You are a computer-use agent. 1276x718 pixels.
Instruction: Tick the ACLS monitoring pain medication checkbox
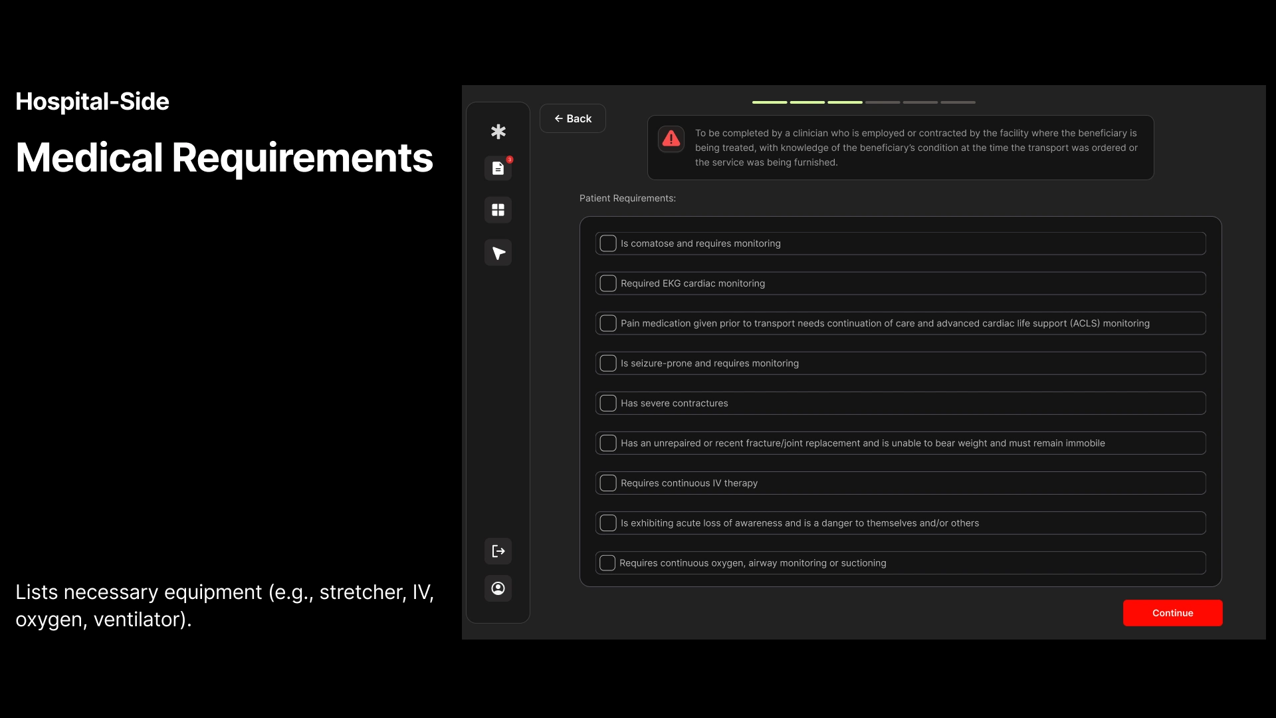pos(607,323)
